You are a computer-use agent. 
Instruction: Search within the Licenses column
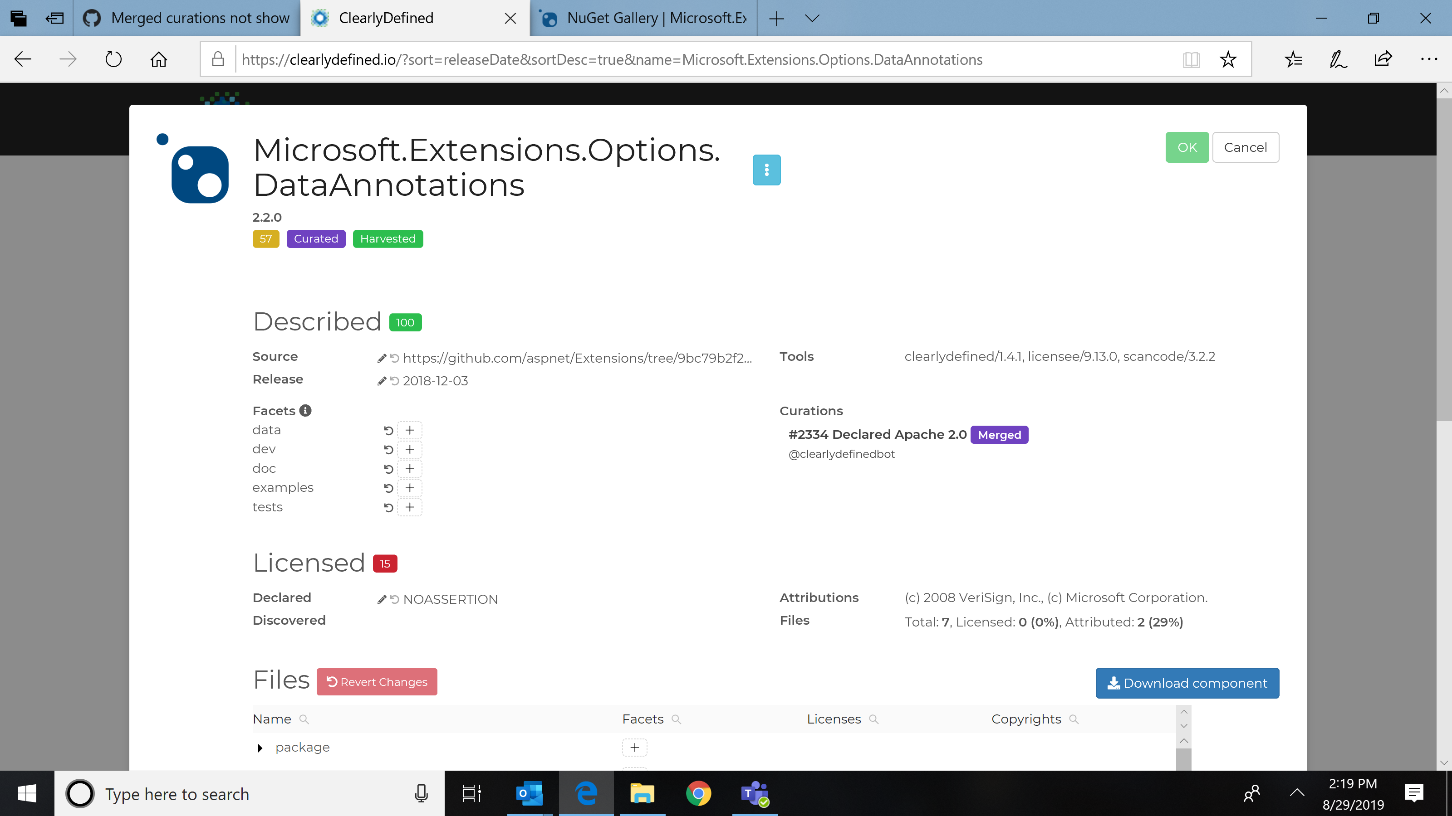(x=875, y=719)
